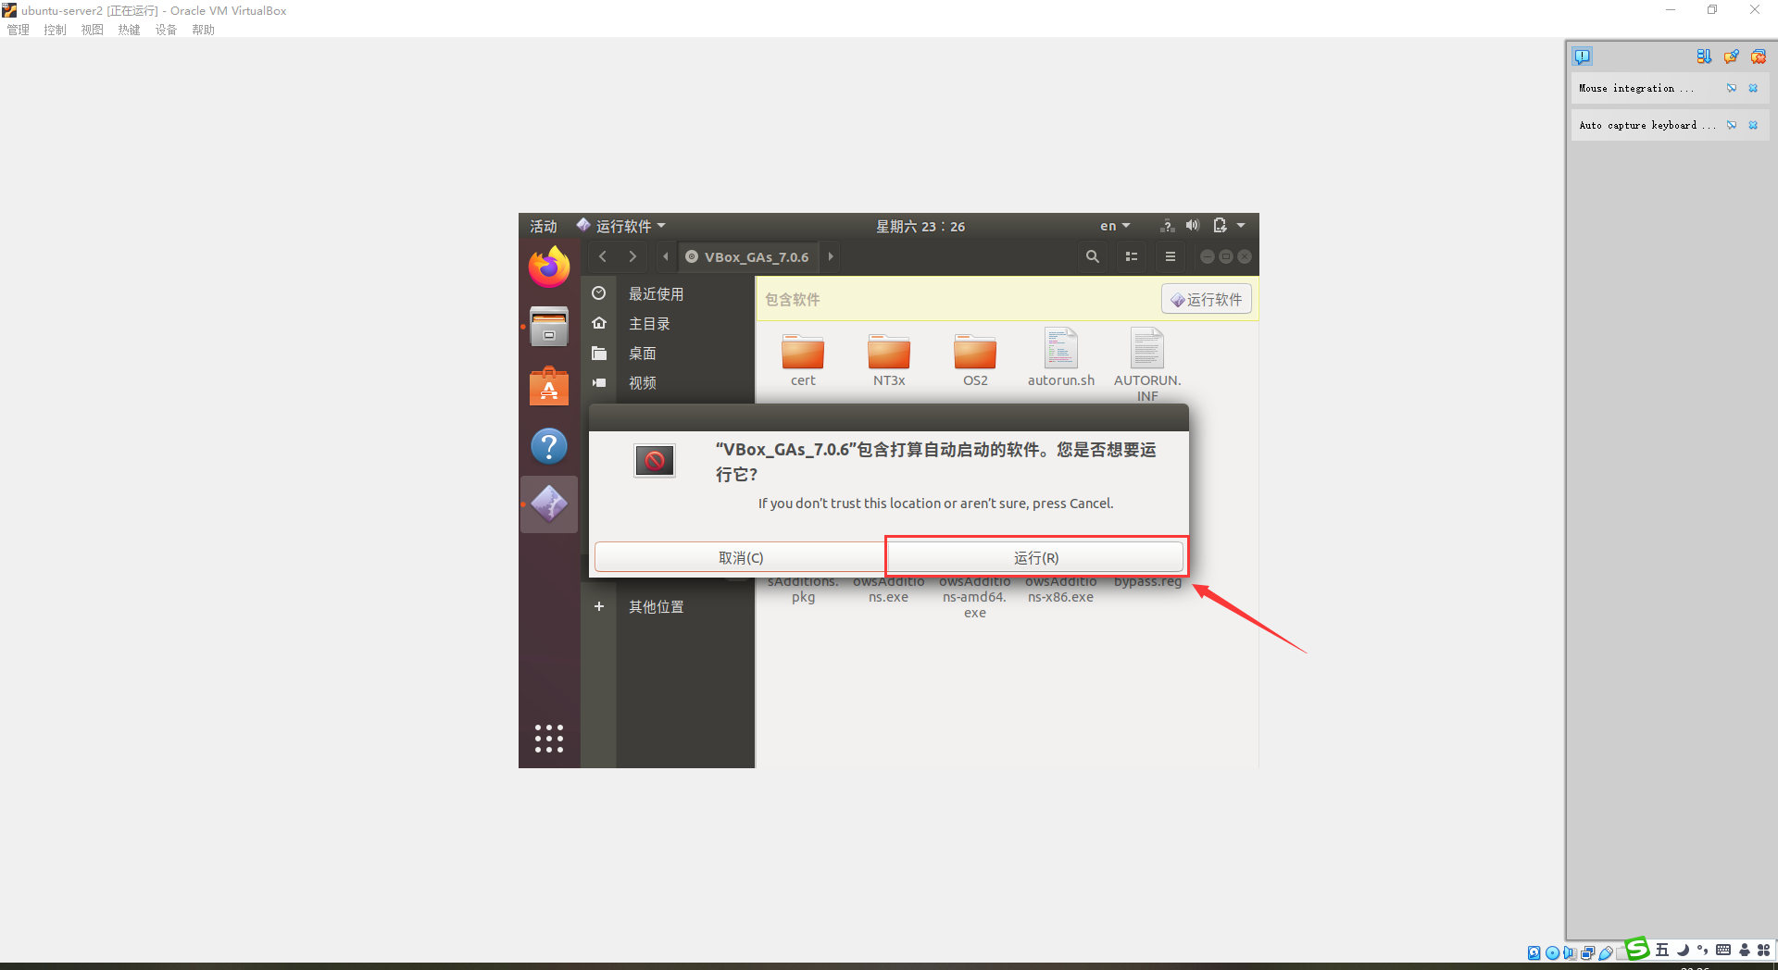This screenshot has height=970, width=1778.
Task: Click the hard disk activity status icon
Action: pos(1534,952)
